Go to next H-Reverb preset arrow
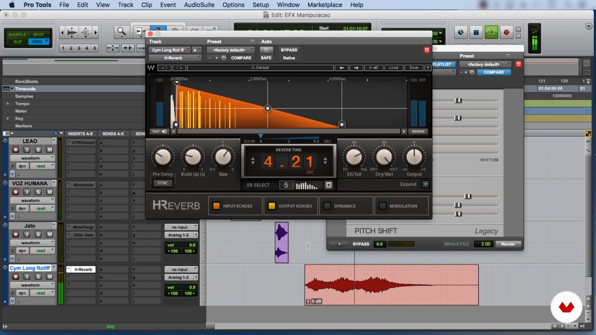 pyautogui.click(x=356, y=68)
